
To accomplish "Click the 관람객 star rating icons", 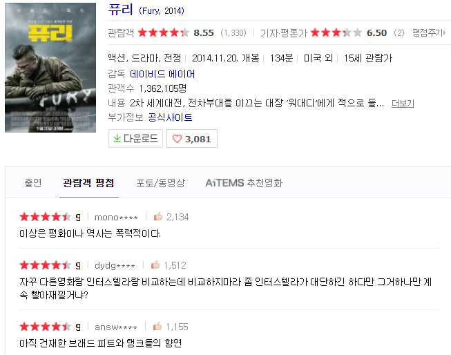I will pyautogui.click(x=164, y=32).
